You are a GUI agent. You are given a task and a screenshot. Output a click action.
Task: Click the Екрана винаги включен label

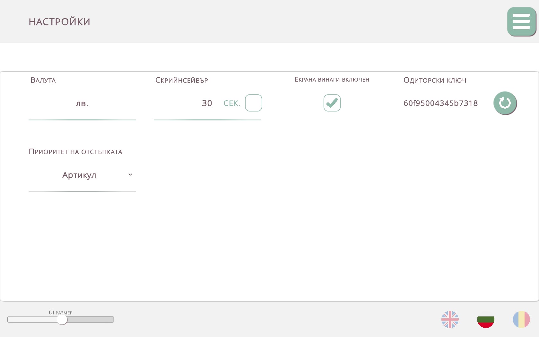click(332, 80)
